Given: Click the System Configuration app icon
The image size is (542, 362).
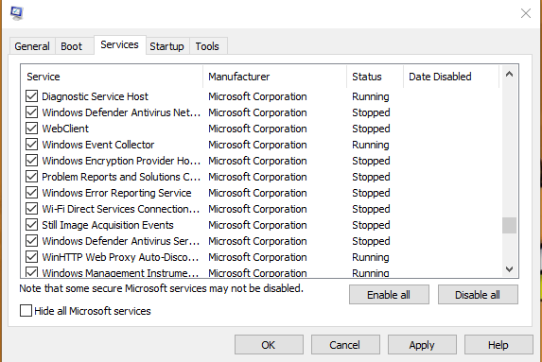Looking at the screenshot, I should point(16,13).
